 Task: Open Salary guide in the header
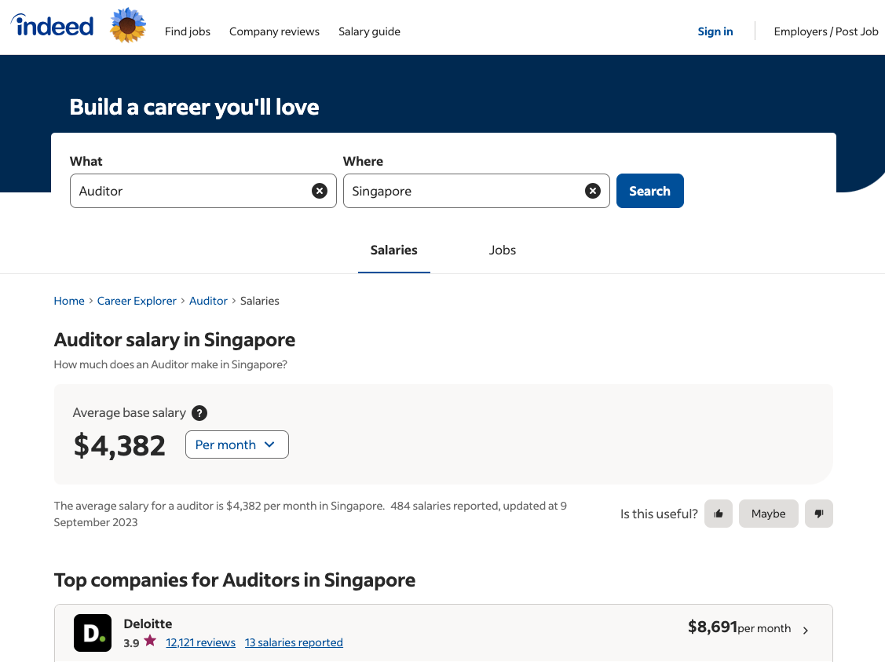pyautogui.click(x=369, y=31)
